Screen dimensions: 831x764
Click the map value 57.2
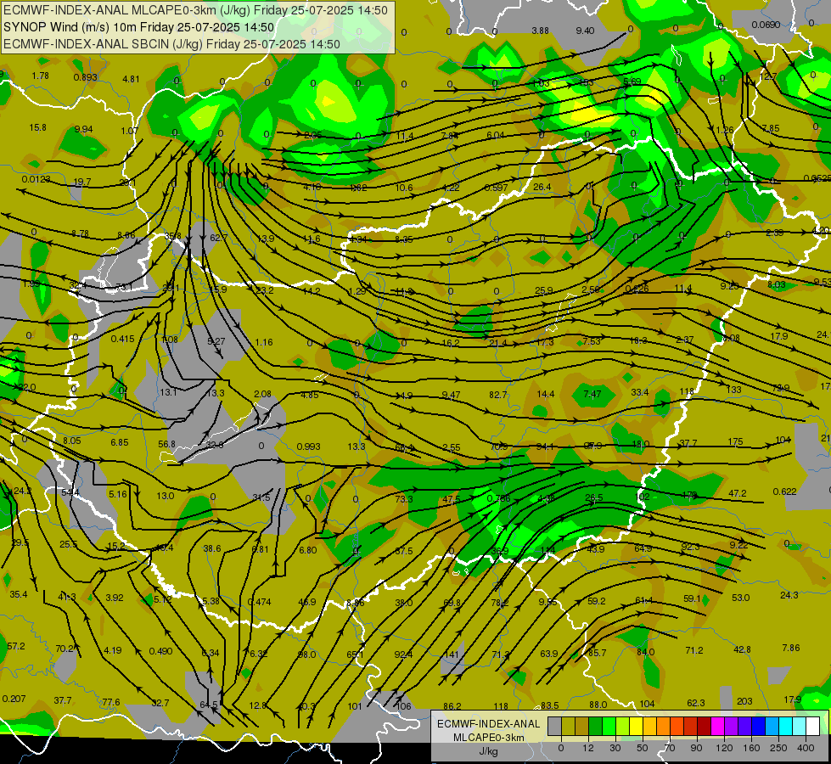tap(16, 646)
